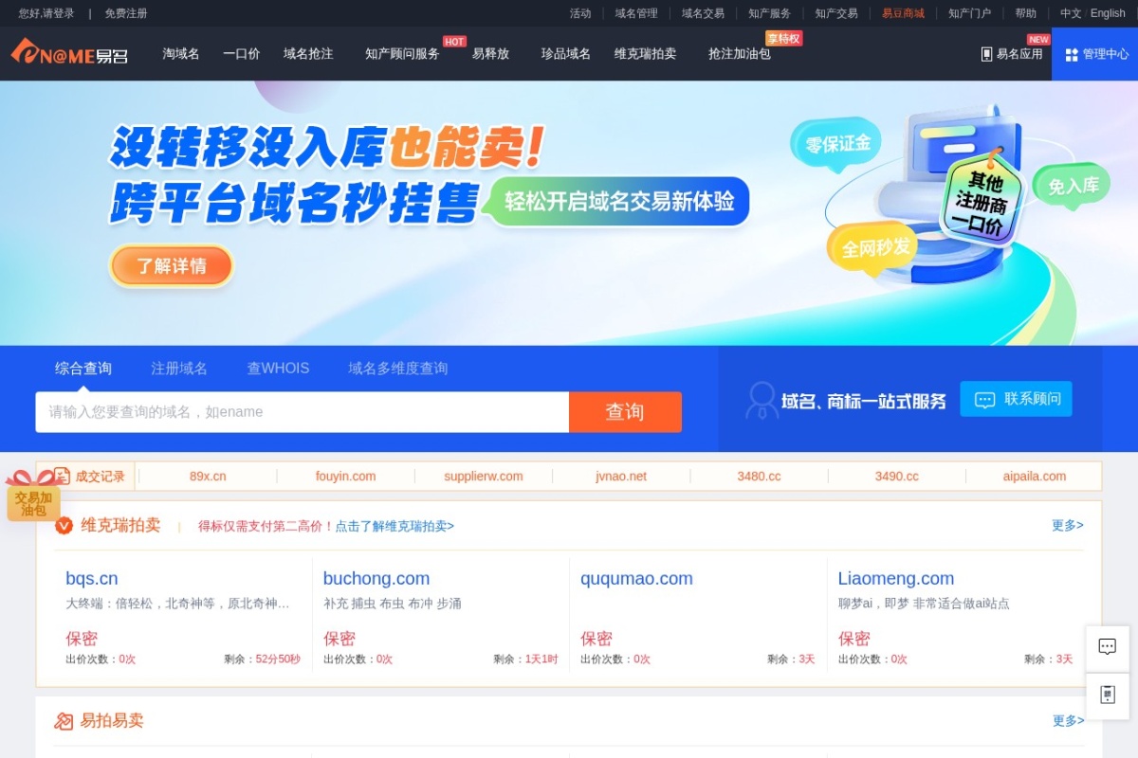Open the 知产交易 top link
Image resolution: width=1138 pixels, height=758 pixels.
(x=836, y=13)
